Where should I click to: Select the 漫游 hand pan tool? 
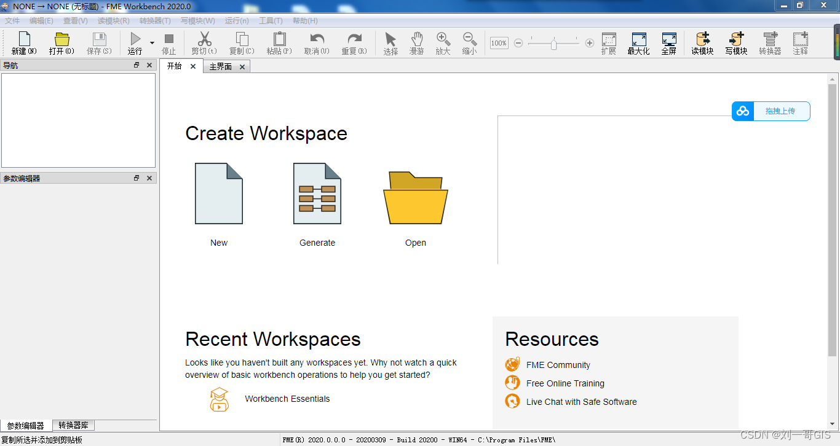point(417,39)
